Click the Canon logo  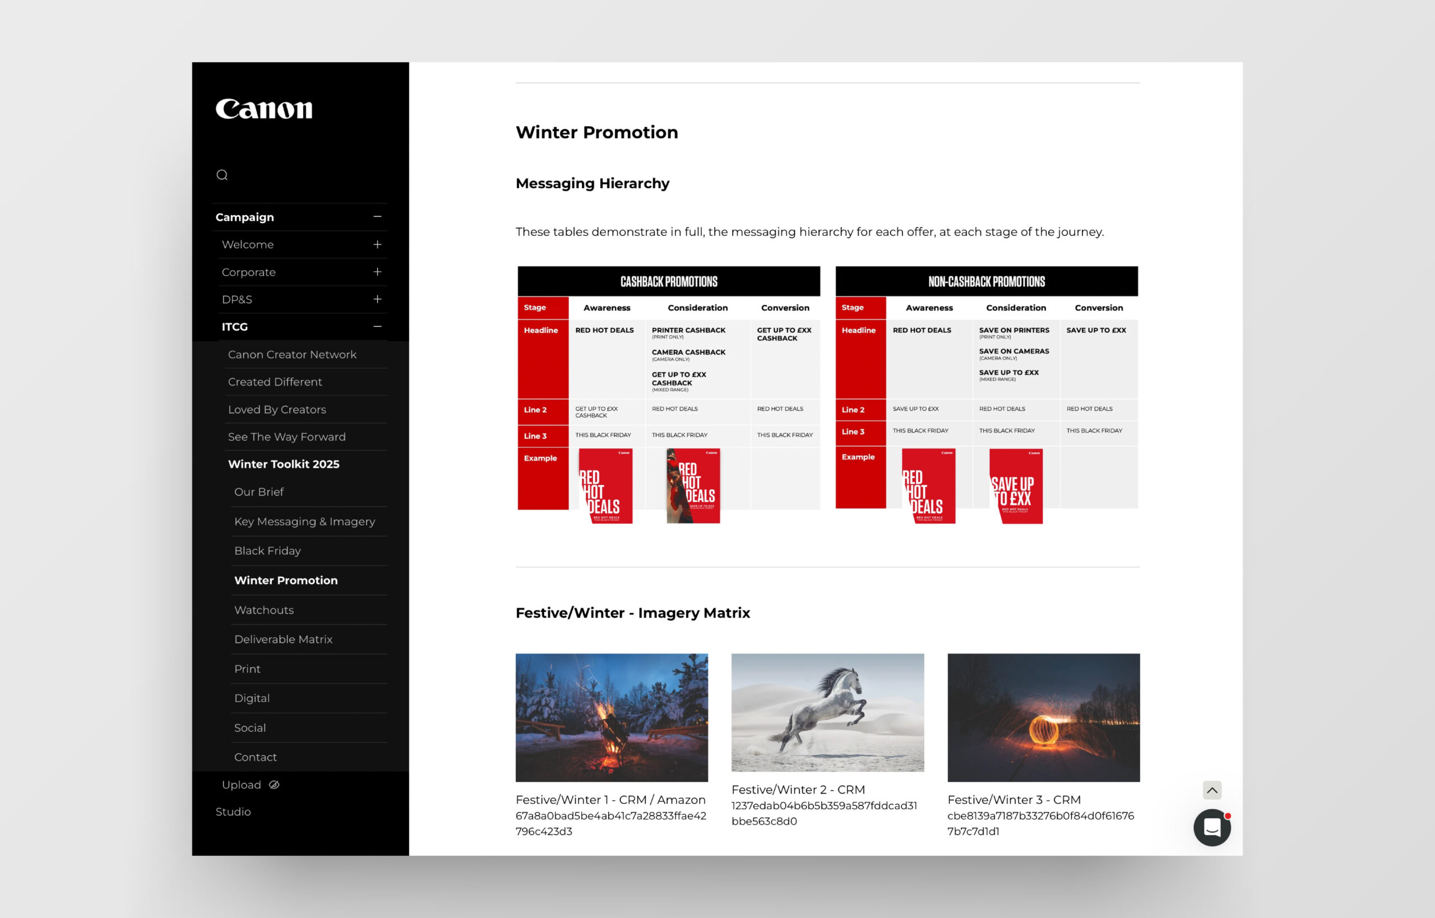(263, 109)
